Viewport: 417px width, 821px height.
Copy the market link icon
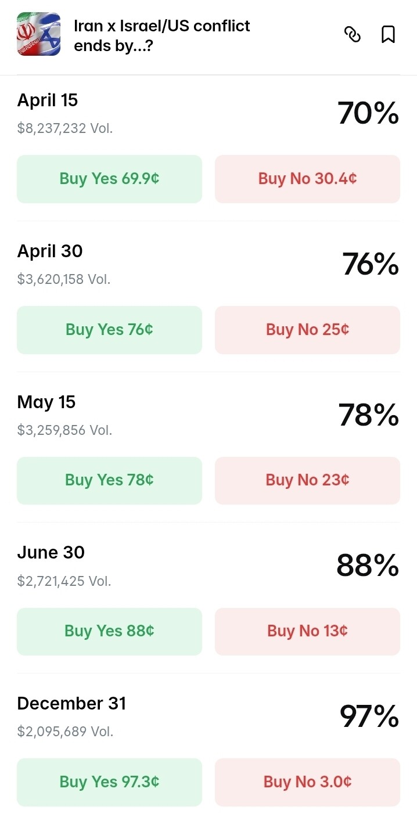click(x=353, y=35)
